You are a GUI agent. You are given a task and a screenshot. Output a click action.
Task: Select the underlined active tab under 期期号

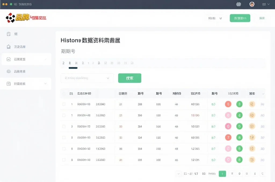pyautogui.click(x=70, y=63)
